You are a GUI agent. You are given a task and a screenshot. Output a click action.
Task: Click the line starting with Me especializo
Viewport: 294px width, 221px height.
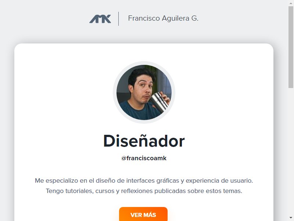pos(144,180)
